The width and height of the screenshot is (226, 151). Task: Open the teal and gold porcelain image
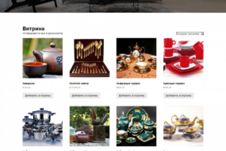(x=136, y=126)
